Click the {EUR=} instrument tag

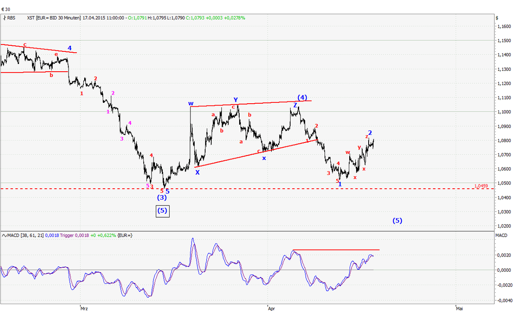point(125,235)
